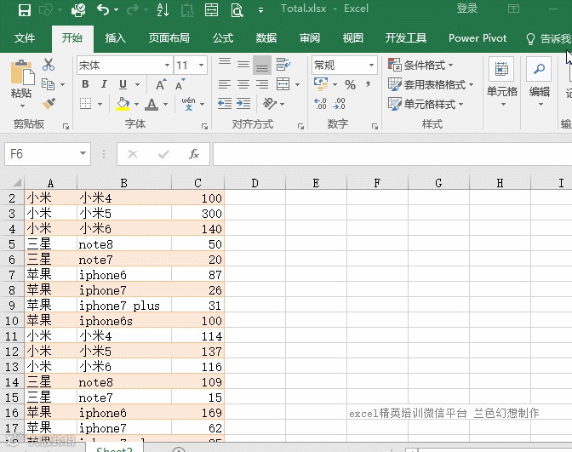Image resolution: width=572 pixels, height=452 pixels.
Task: Open the 文件 File tab
Action: [x=25, y=38]
